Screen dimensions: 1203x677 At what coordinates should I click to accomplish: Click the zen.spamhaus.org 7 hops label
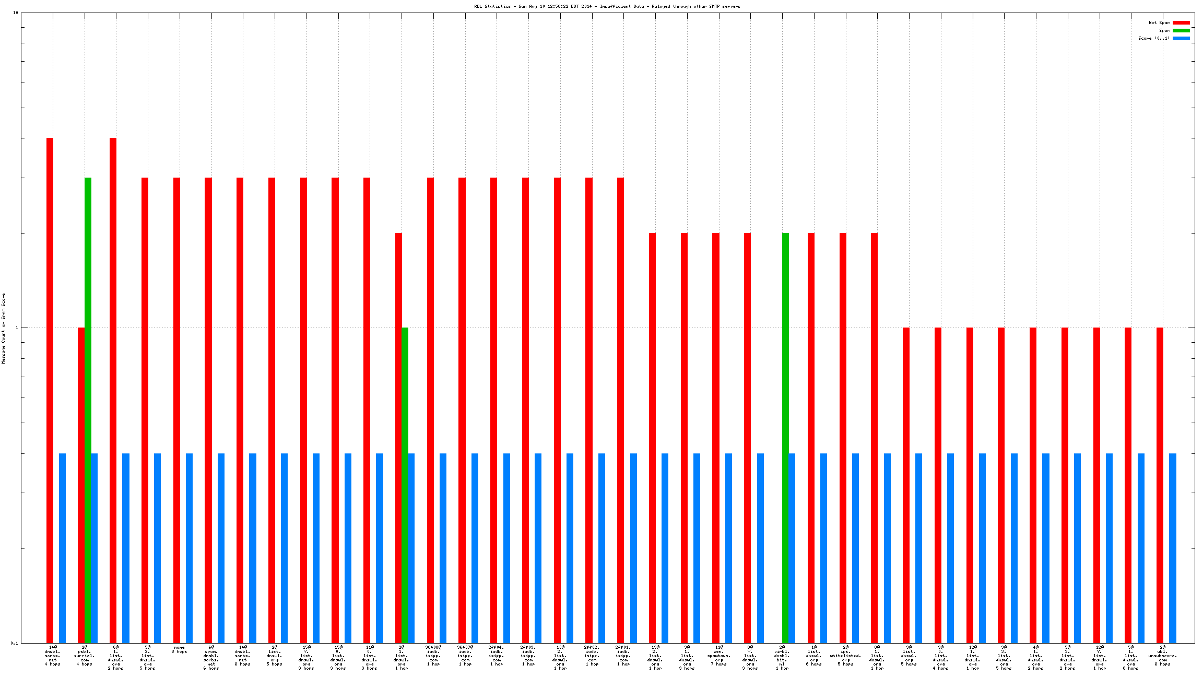click(719, 656)
